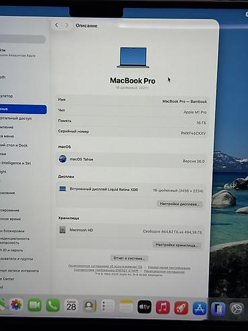Go back with the left chevron
The image size is (248, 331).
click(56, 25)
